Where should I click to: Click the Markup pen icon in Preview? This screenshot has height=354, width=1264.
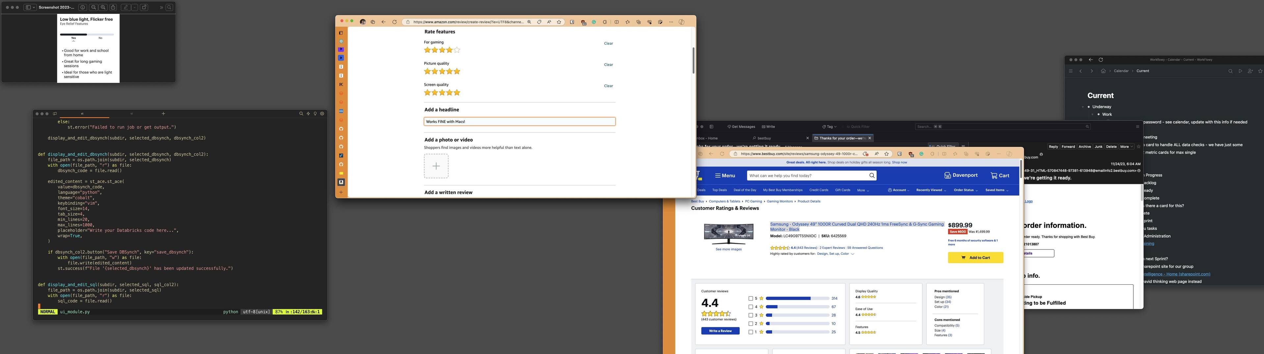(126, 7)
